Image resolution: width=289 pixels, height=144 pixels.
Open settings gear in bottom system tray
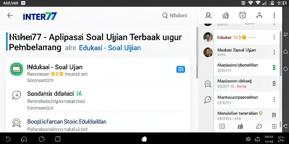[248, 139]
